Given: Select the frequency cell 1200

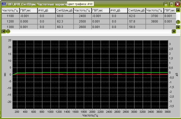Looking at the screenshot, I should coord(10,21).
